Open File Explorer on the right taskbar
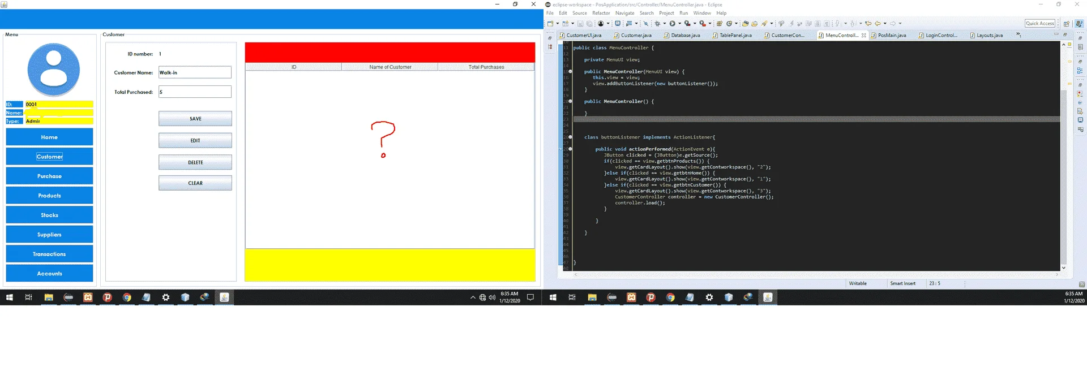The height and width of the screenshot is (384, 1087). point(592,297)
